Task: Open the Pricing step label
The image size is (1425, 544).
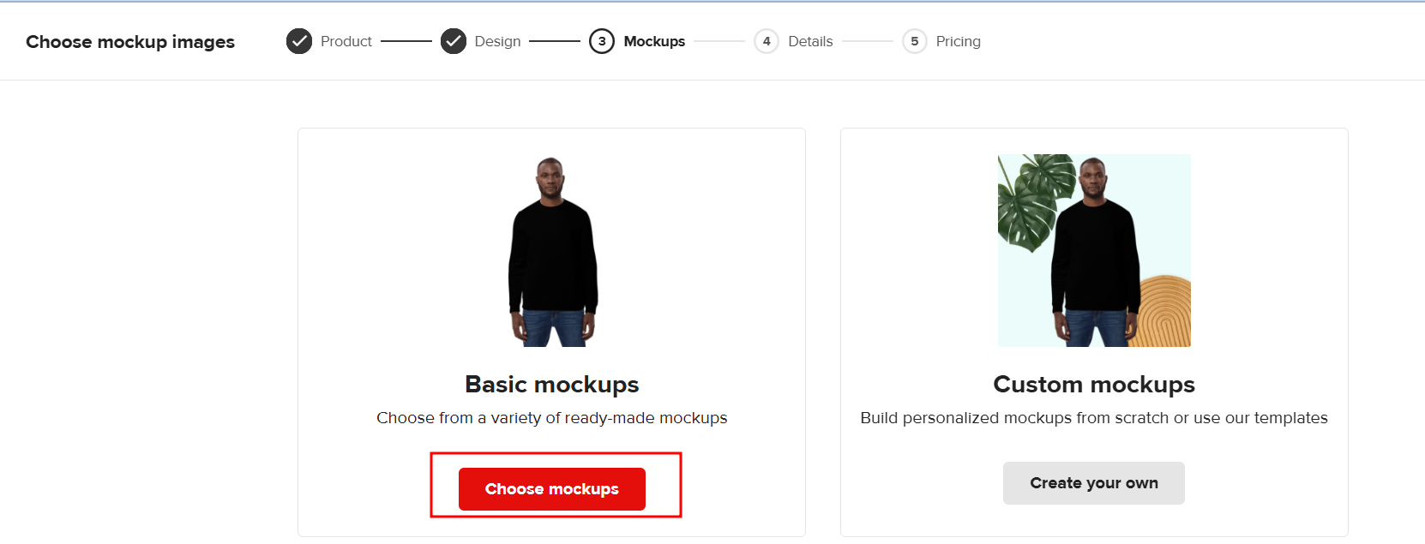Action: (958, 41)
